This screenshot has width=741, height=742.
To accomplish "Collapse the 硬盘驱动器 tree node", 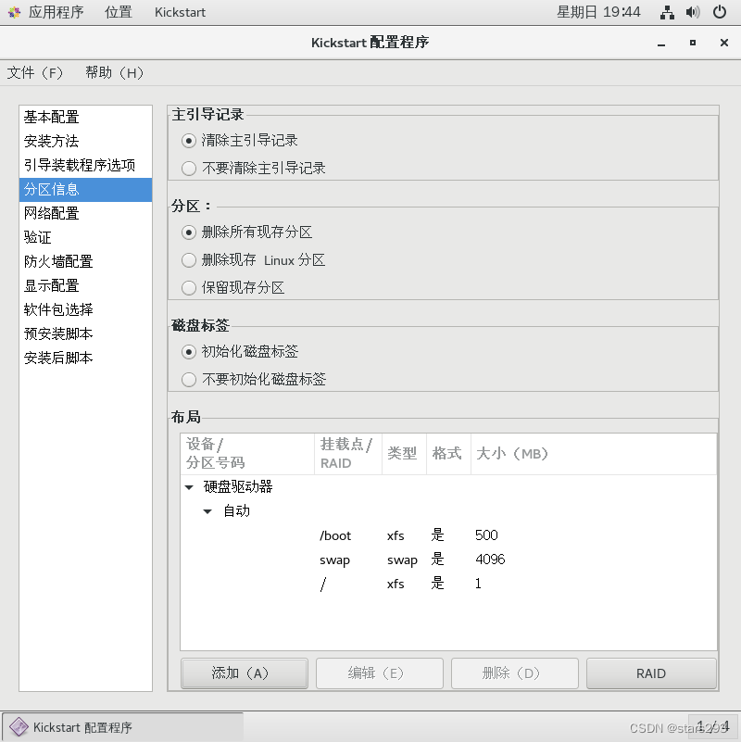I will (189, 487).
